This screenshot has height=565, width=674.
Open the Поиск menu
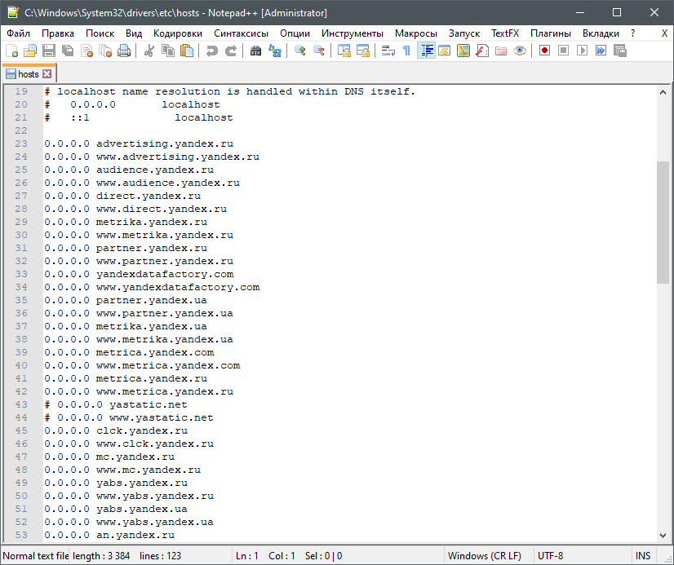(100, 33)
